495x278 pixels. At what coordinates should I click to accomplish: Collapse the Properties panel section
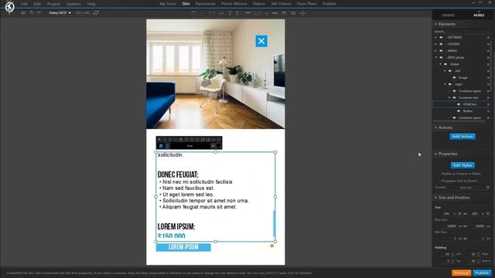coord(436,154)
